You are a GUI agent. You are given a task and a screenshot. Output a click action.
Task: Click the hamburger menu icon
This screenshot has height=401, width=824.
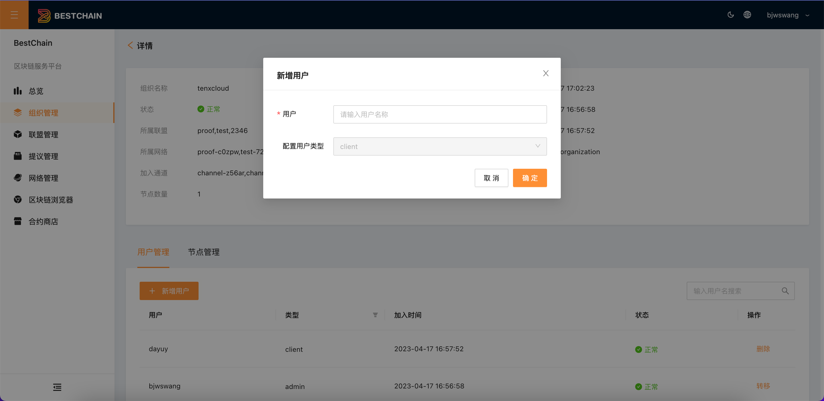click(14, 15)
